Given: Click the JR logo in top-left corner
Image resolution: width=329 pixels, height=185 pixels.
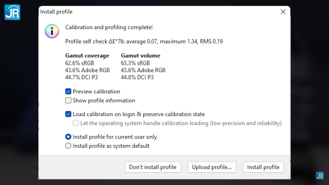Looking at the screenshot, I should click(x=12, y=12).
